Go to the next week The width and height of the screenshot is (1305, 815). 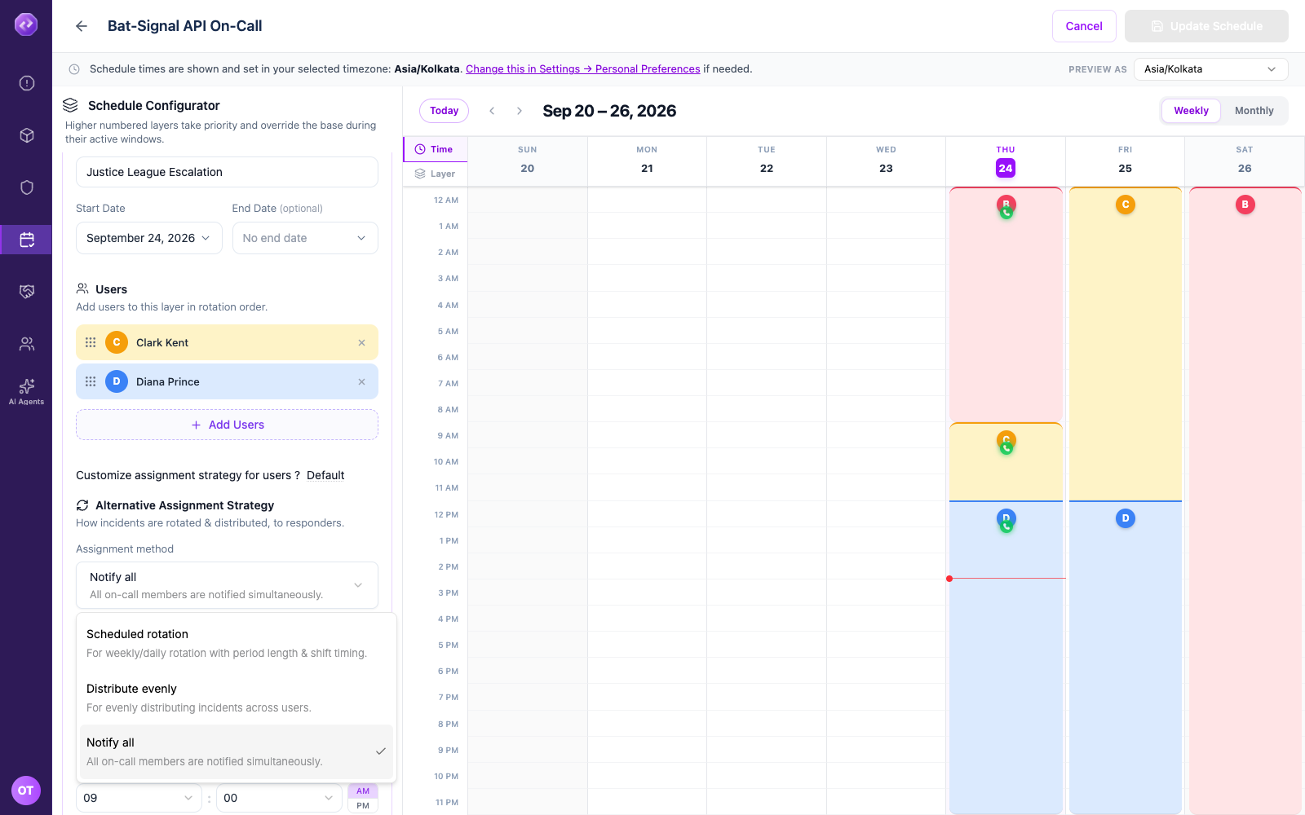(520, 111)
